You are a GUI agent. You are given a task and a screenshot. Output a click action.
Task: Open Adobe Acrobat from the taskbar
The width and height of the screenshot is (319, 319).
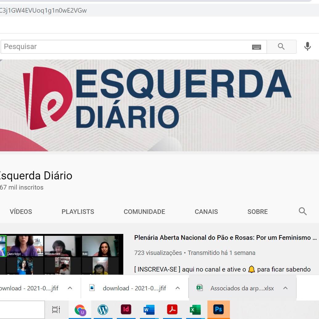point(172,309)
